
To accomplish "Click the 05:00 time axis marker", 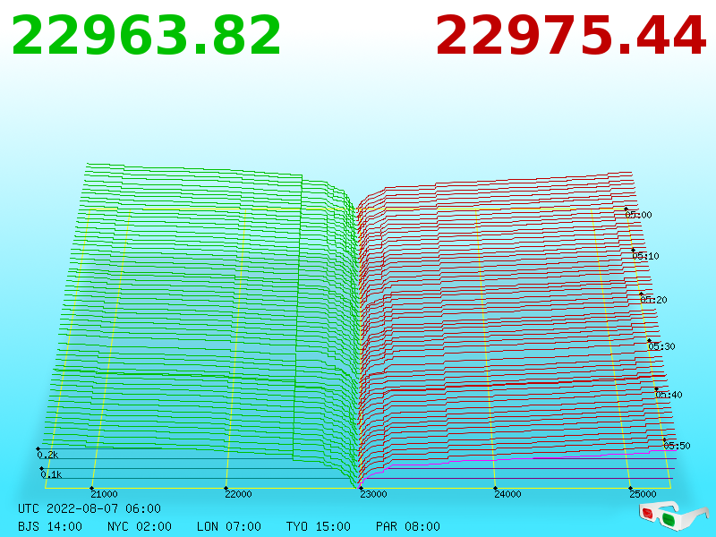I will tap(639, 215).
